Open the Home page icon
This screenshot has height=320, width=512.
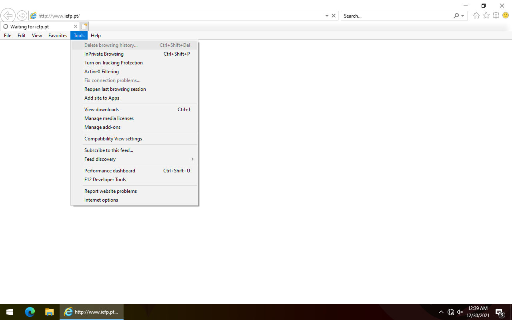click(476, 16)
